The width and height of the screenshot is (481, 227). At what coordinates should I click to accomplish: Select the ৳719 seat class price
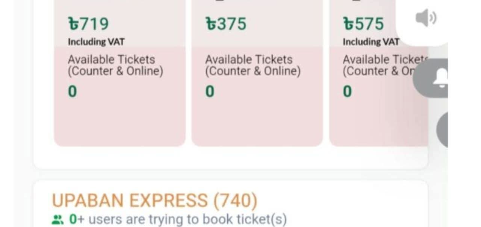[x=88, y=24]
